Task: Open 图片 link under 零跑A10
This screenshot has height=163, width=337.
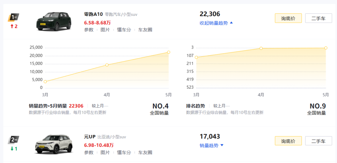Action: (105, 30)
